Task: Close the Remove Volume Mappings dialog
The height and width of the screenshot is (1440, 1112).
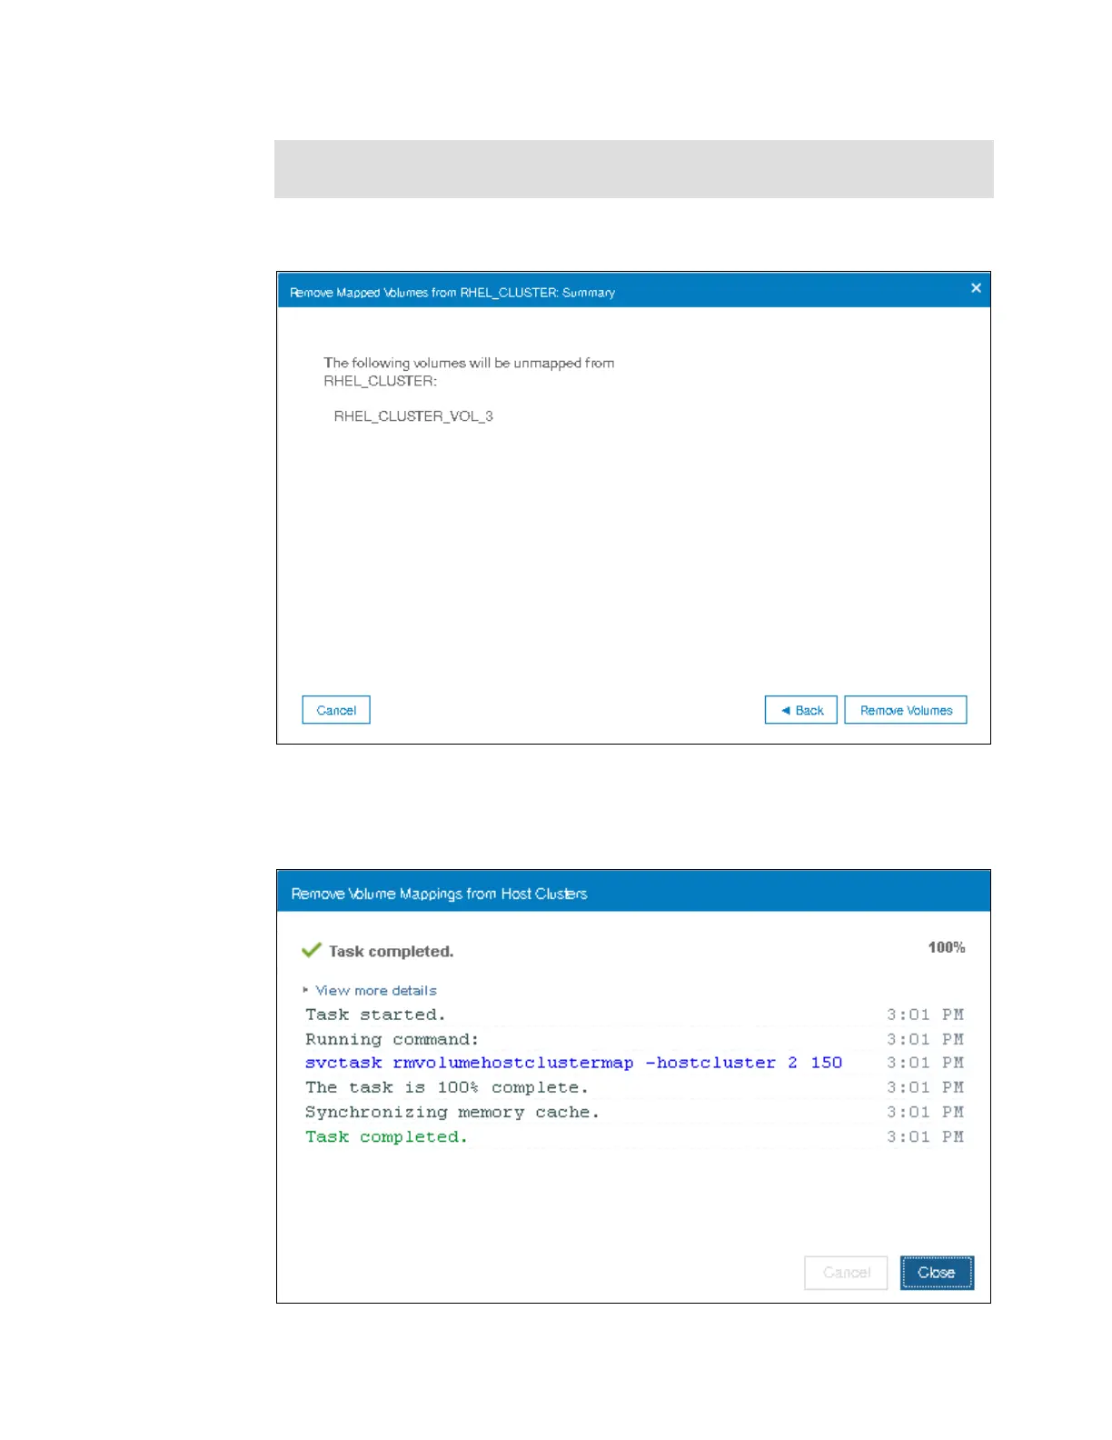Action: (x=937, y=1273)
